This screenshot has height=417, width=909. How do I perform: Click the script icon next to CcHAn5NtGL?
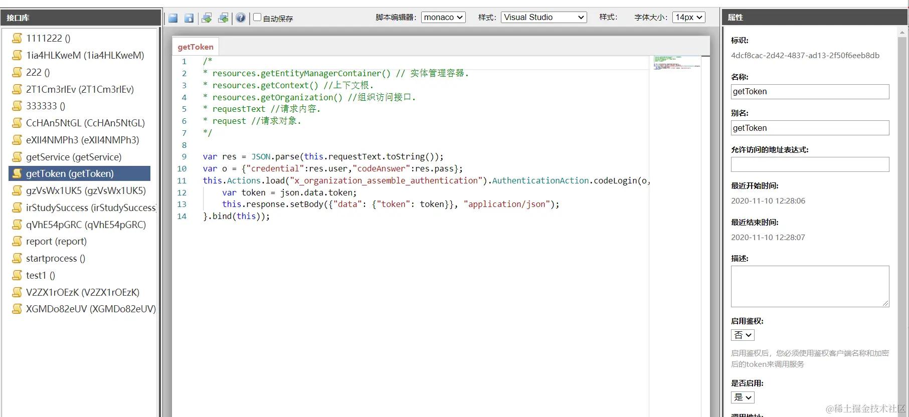(17, 123)
